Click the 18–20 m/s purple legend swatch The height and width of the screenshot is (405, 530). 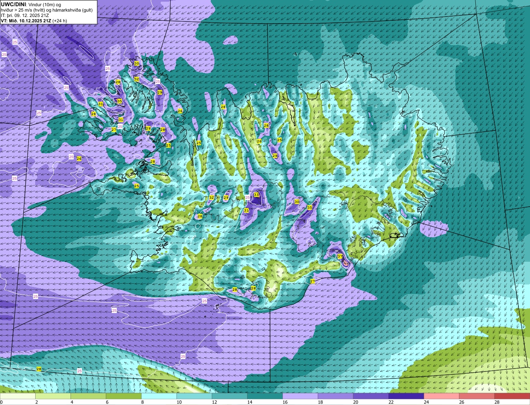tap(336, 396)
